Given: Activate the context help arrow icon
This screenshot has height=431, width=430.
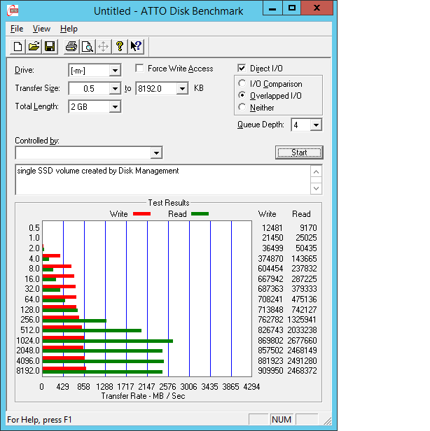Looking at the screenshot, I should point(136,47).
